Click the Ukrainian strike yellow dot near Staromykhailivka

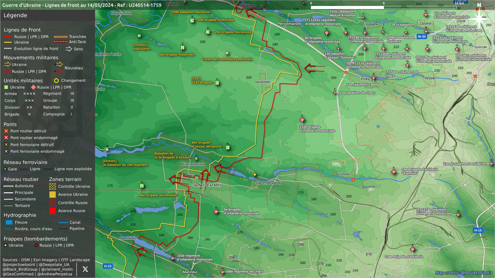coord(255,175)
